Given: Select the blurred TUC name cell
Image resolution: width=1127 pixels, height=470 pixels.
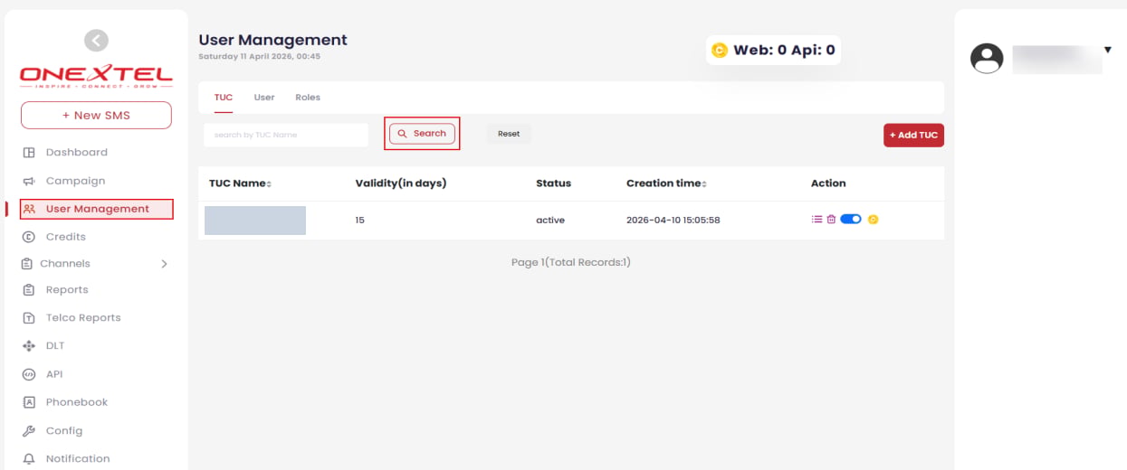Looking at the screenshot, I should [x=255, y=221].
